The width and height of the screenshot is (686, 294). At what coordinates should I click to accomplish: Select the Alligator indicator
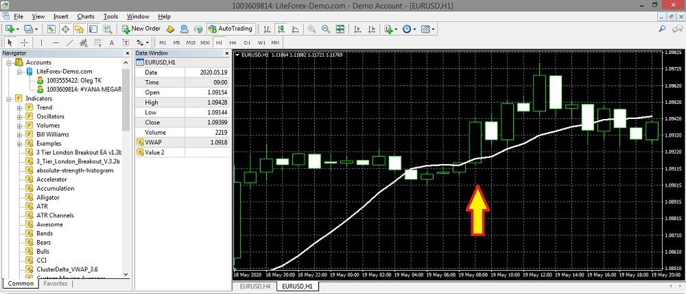(48, 197)
